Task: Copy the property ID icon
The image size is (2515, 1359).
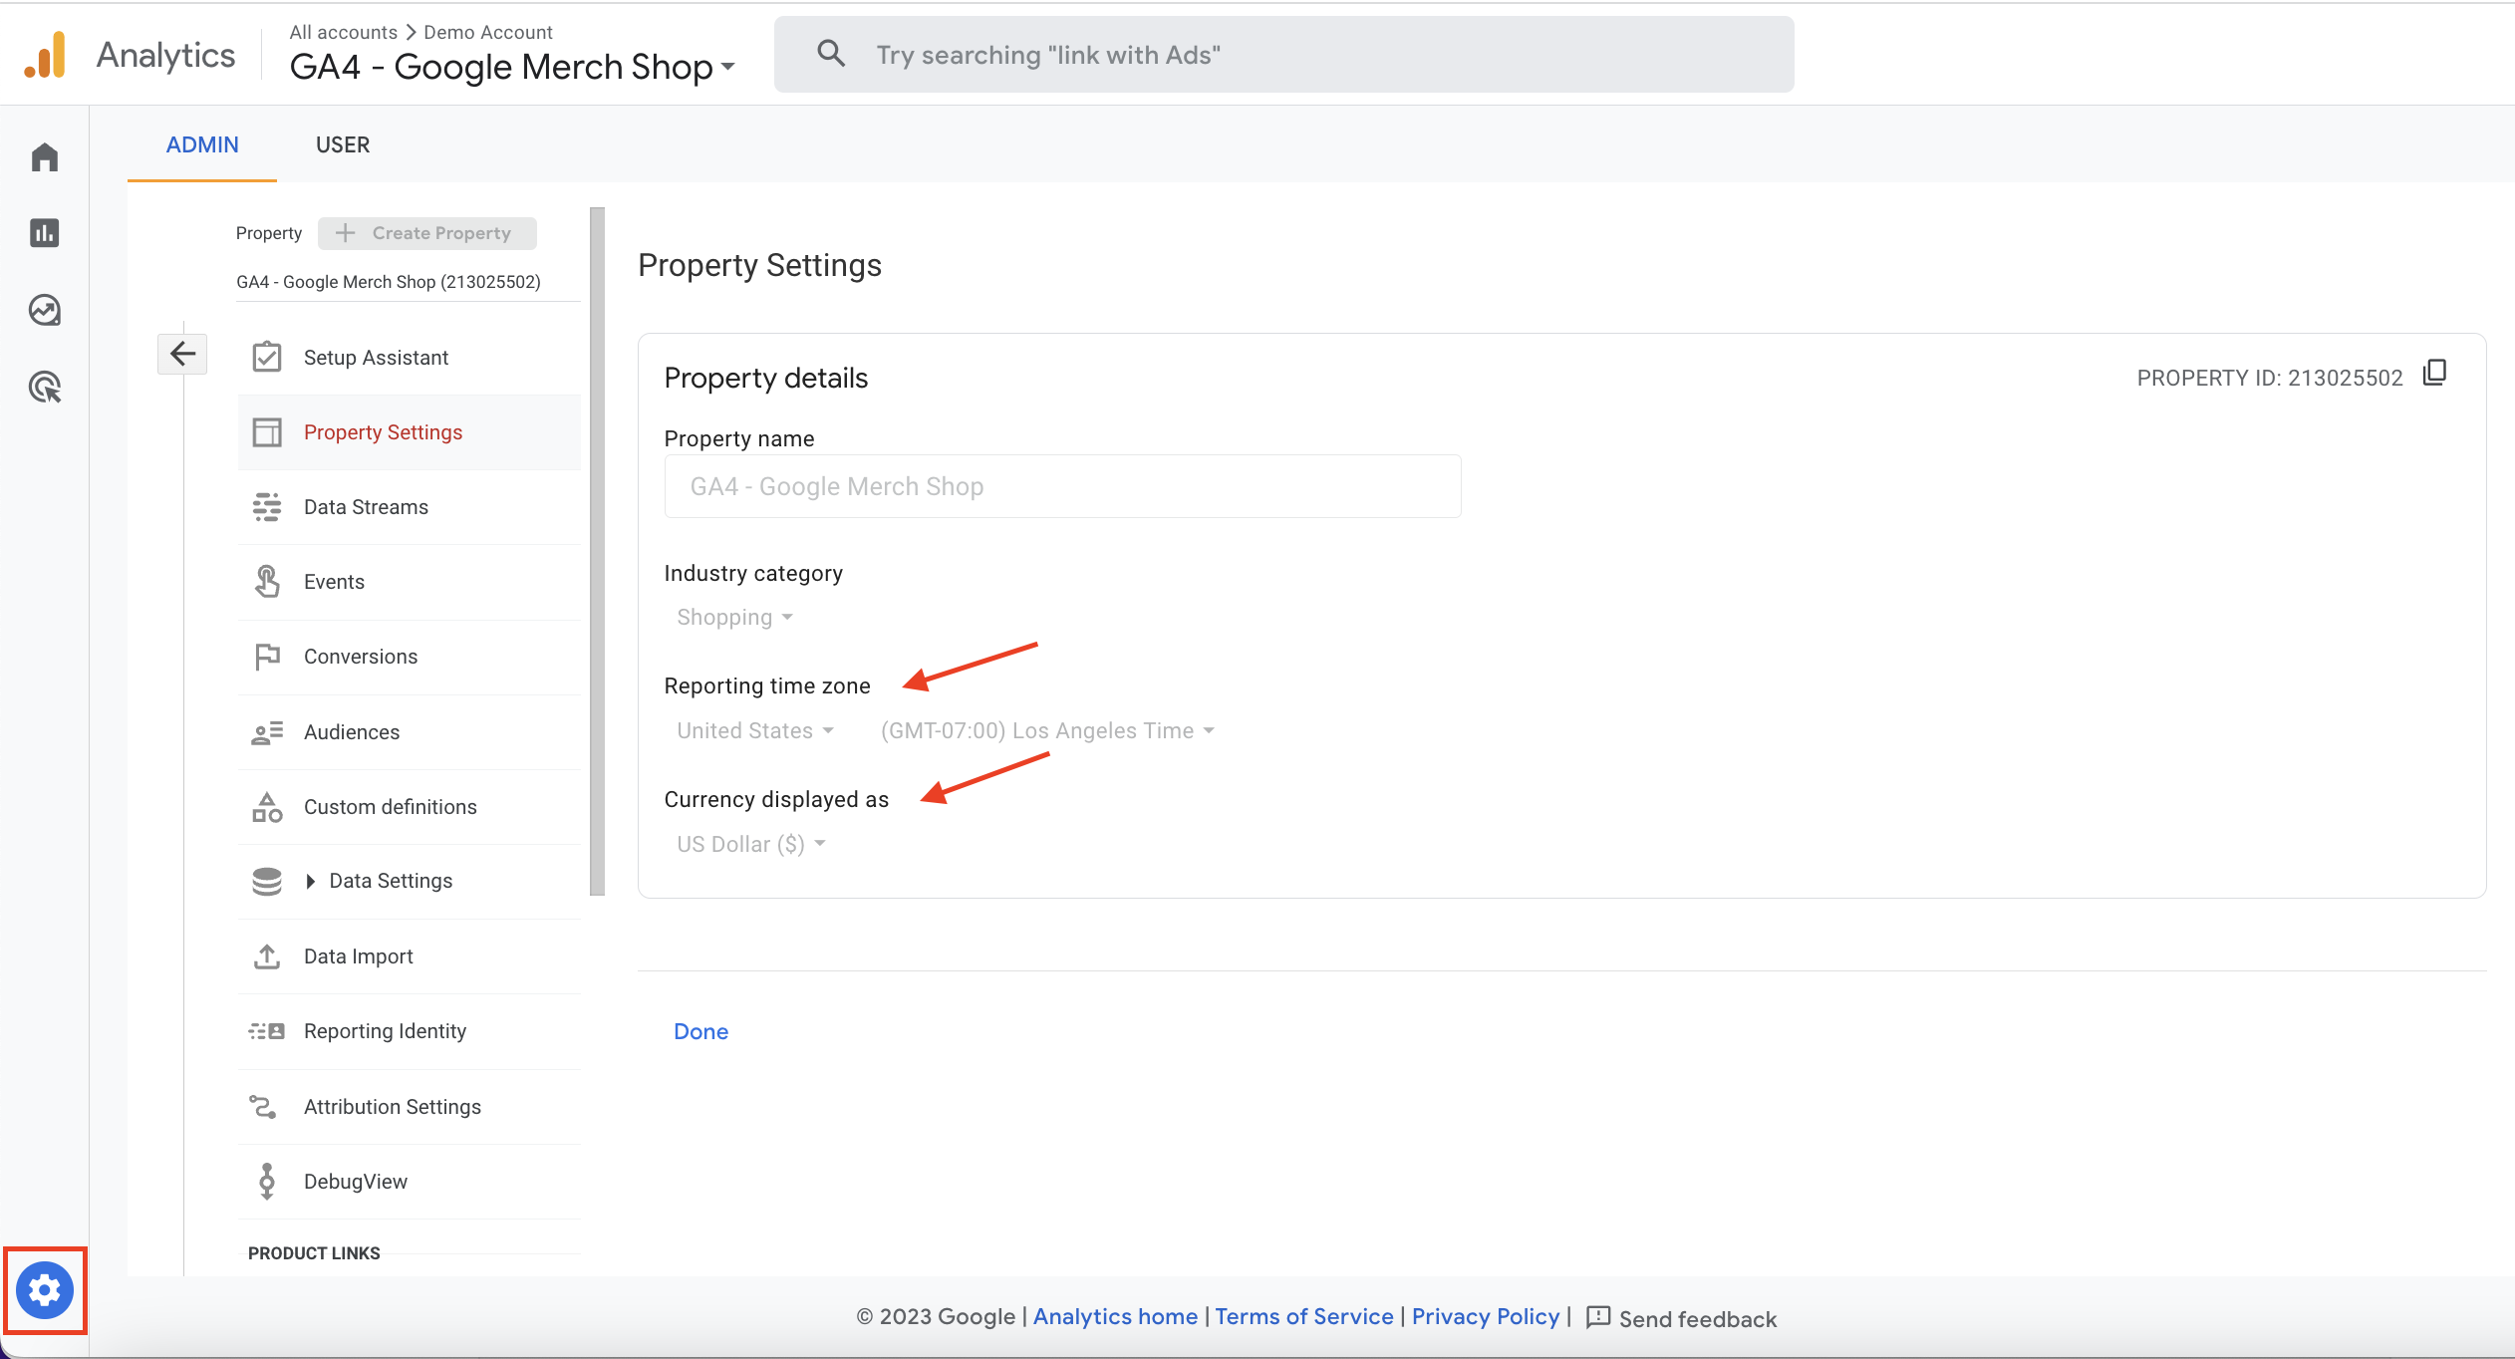Action: click(x=2434, y=374)
